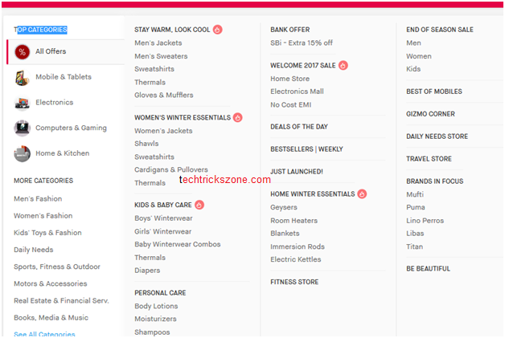Click the Electronics category icon
The width and height of the screenshot is (505, 338).
pos(22,103)
